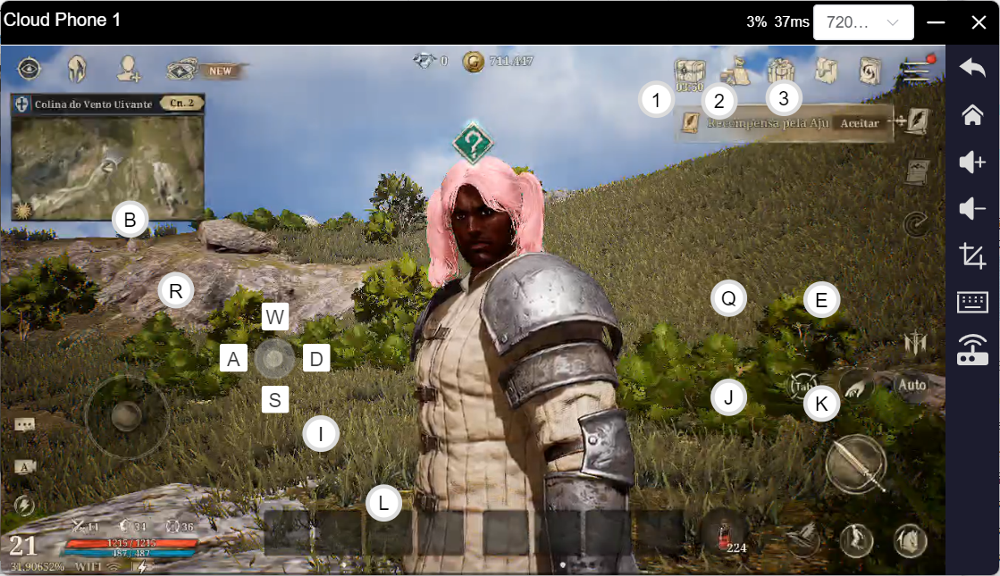The height and width of the screenshot is (576, 1000).
Task: Open the scroll notes icon on right
Action: pos(917,172)
